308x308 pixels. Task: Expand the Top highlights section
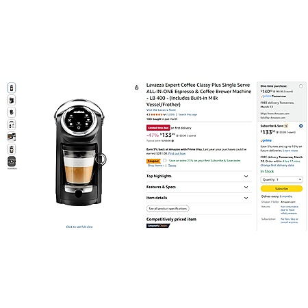[198, 176]
